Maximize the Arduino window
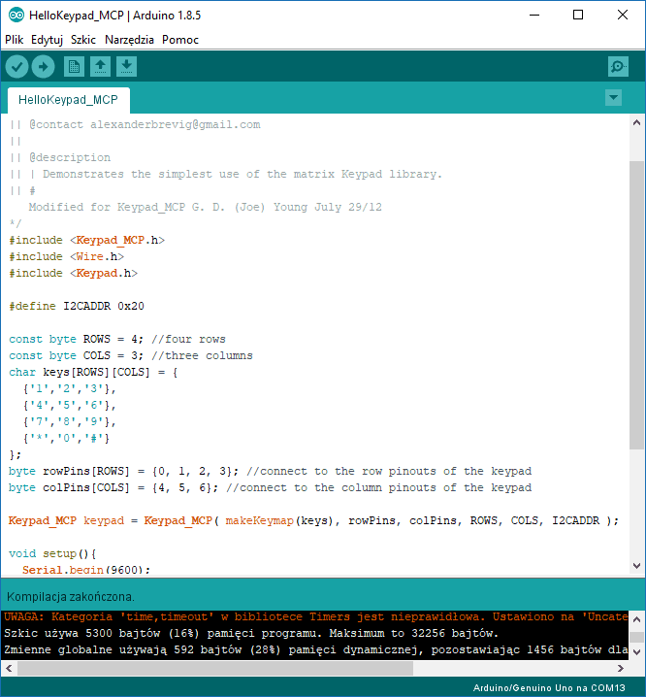Screen dimensions: 646x697 point(578,16)
